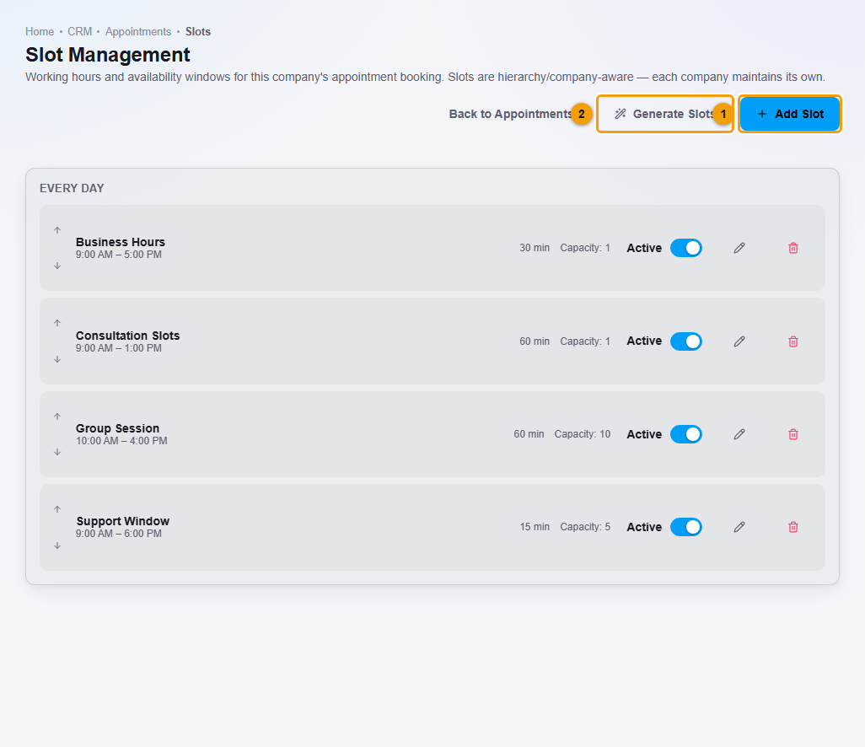Edit the Group Session slot

(739, 434)
